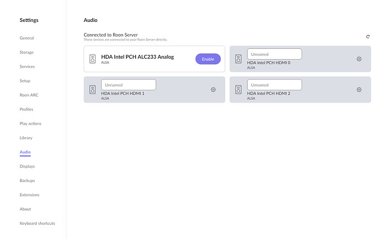
Task: Switch to Roon ARC settings
Action: [x=29, y=95]
